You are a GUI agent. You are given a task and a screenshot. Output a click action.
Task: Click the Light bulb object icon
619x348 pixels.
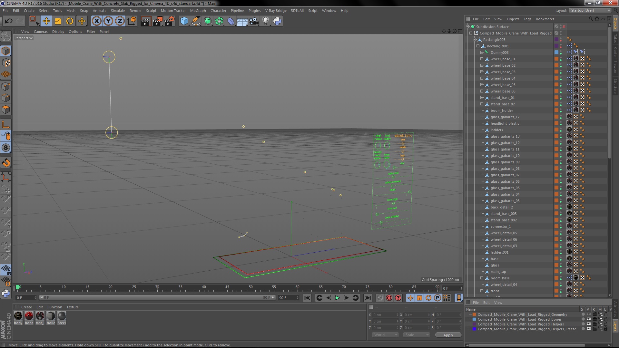[265, 21]
